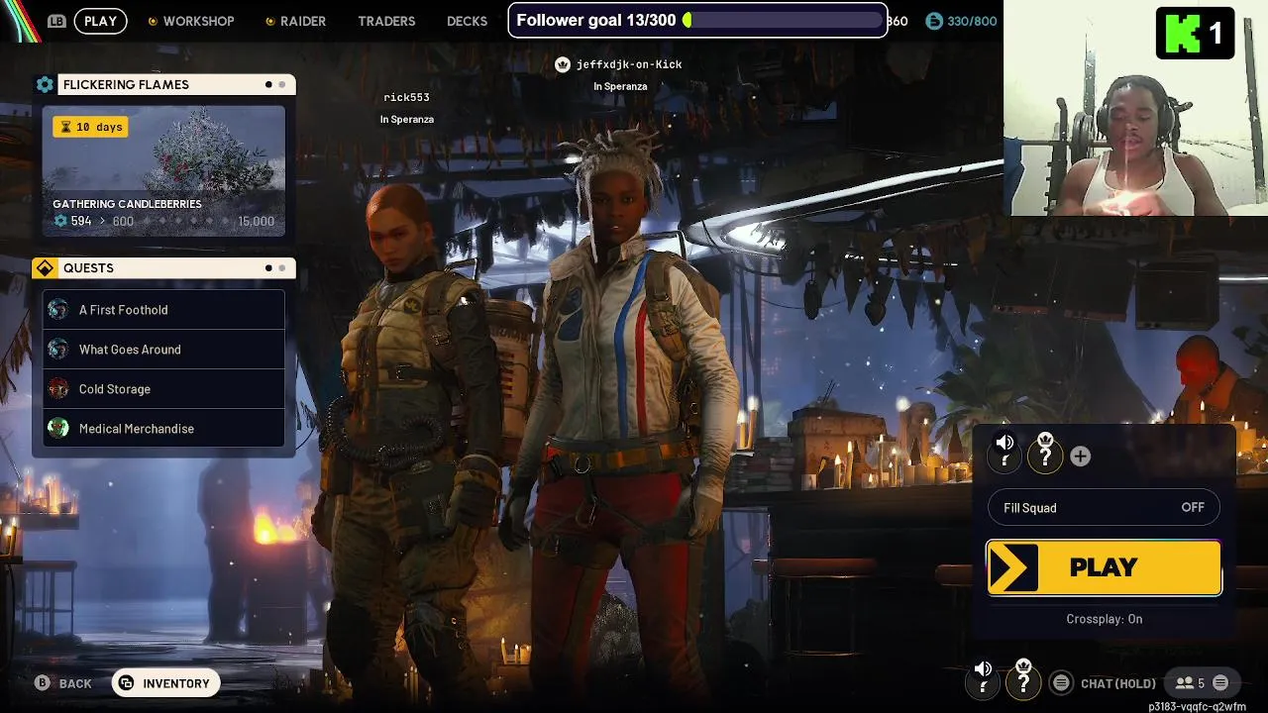The image size is (1268, 713).
Task: Click the Follower goal progress bar
Action: pyautogui.click(x=783, y=20)
